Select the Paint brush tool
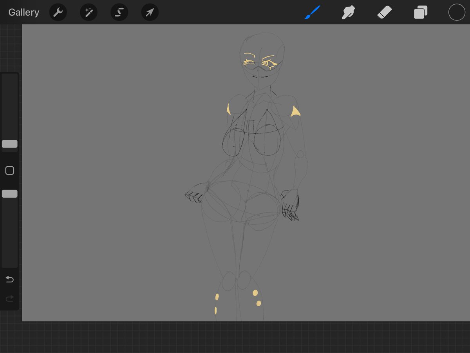The image size is (470, 353). point(312,13)
